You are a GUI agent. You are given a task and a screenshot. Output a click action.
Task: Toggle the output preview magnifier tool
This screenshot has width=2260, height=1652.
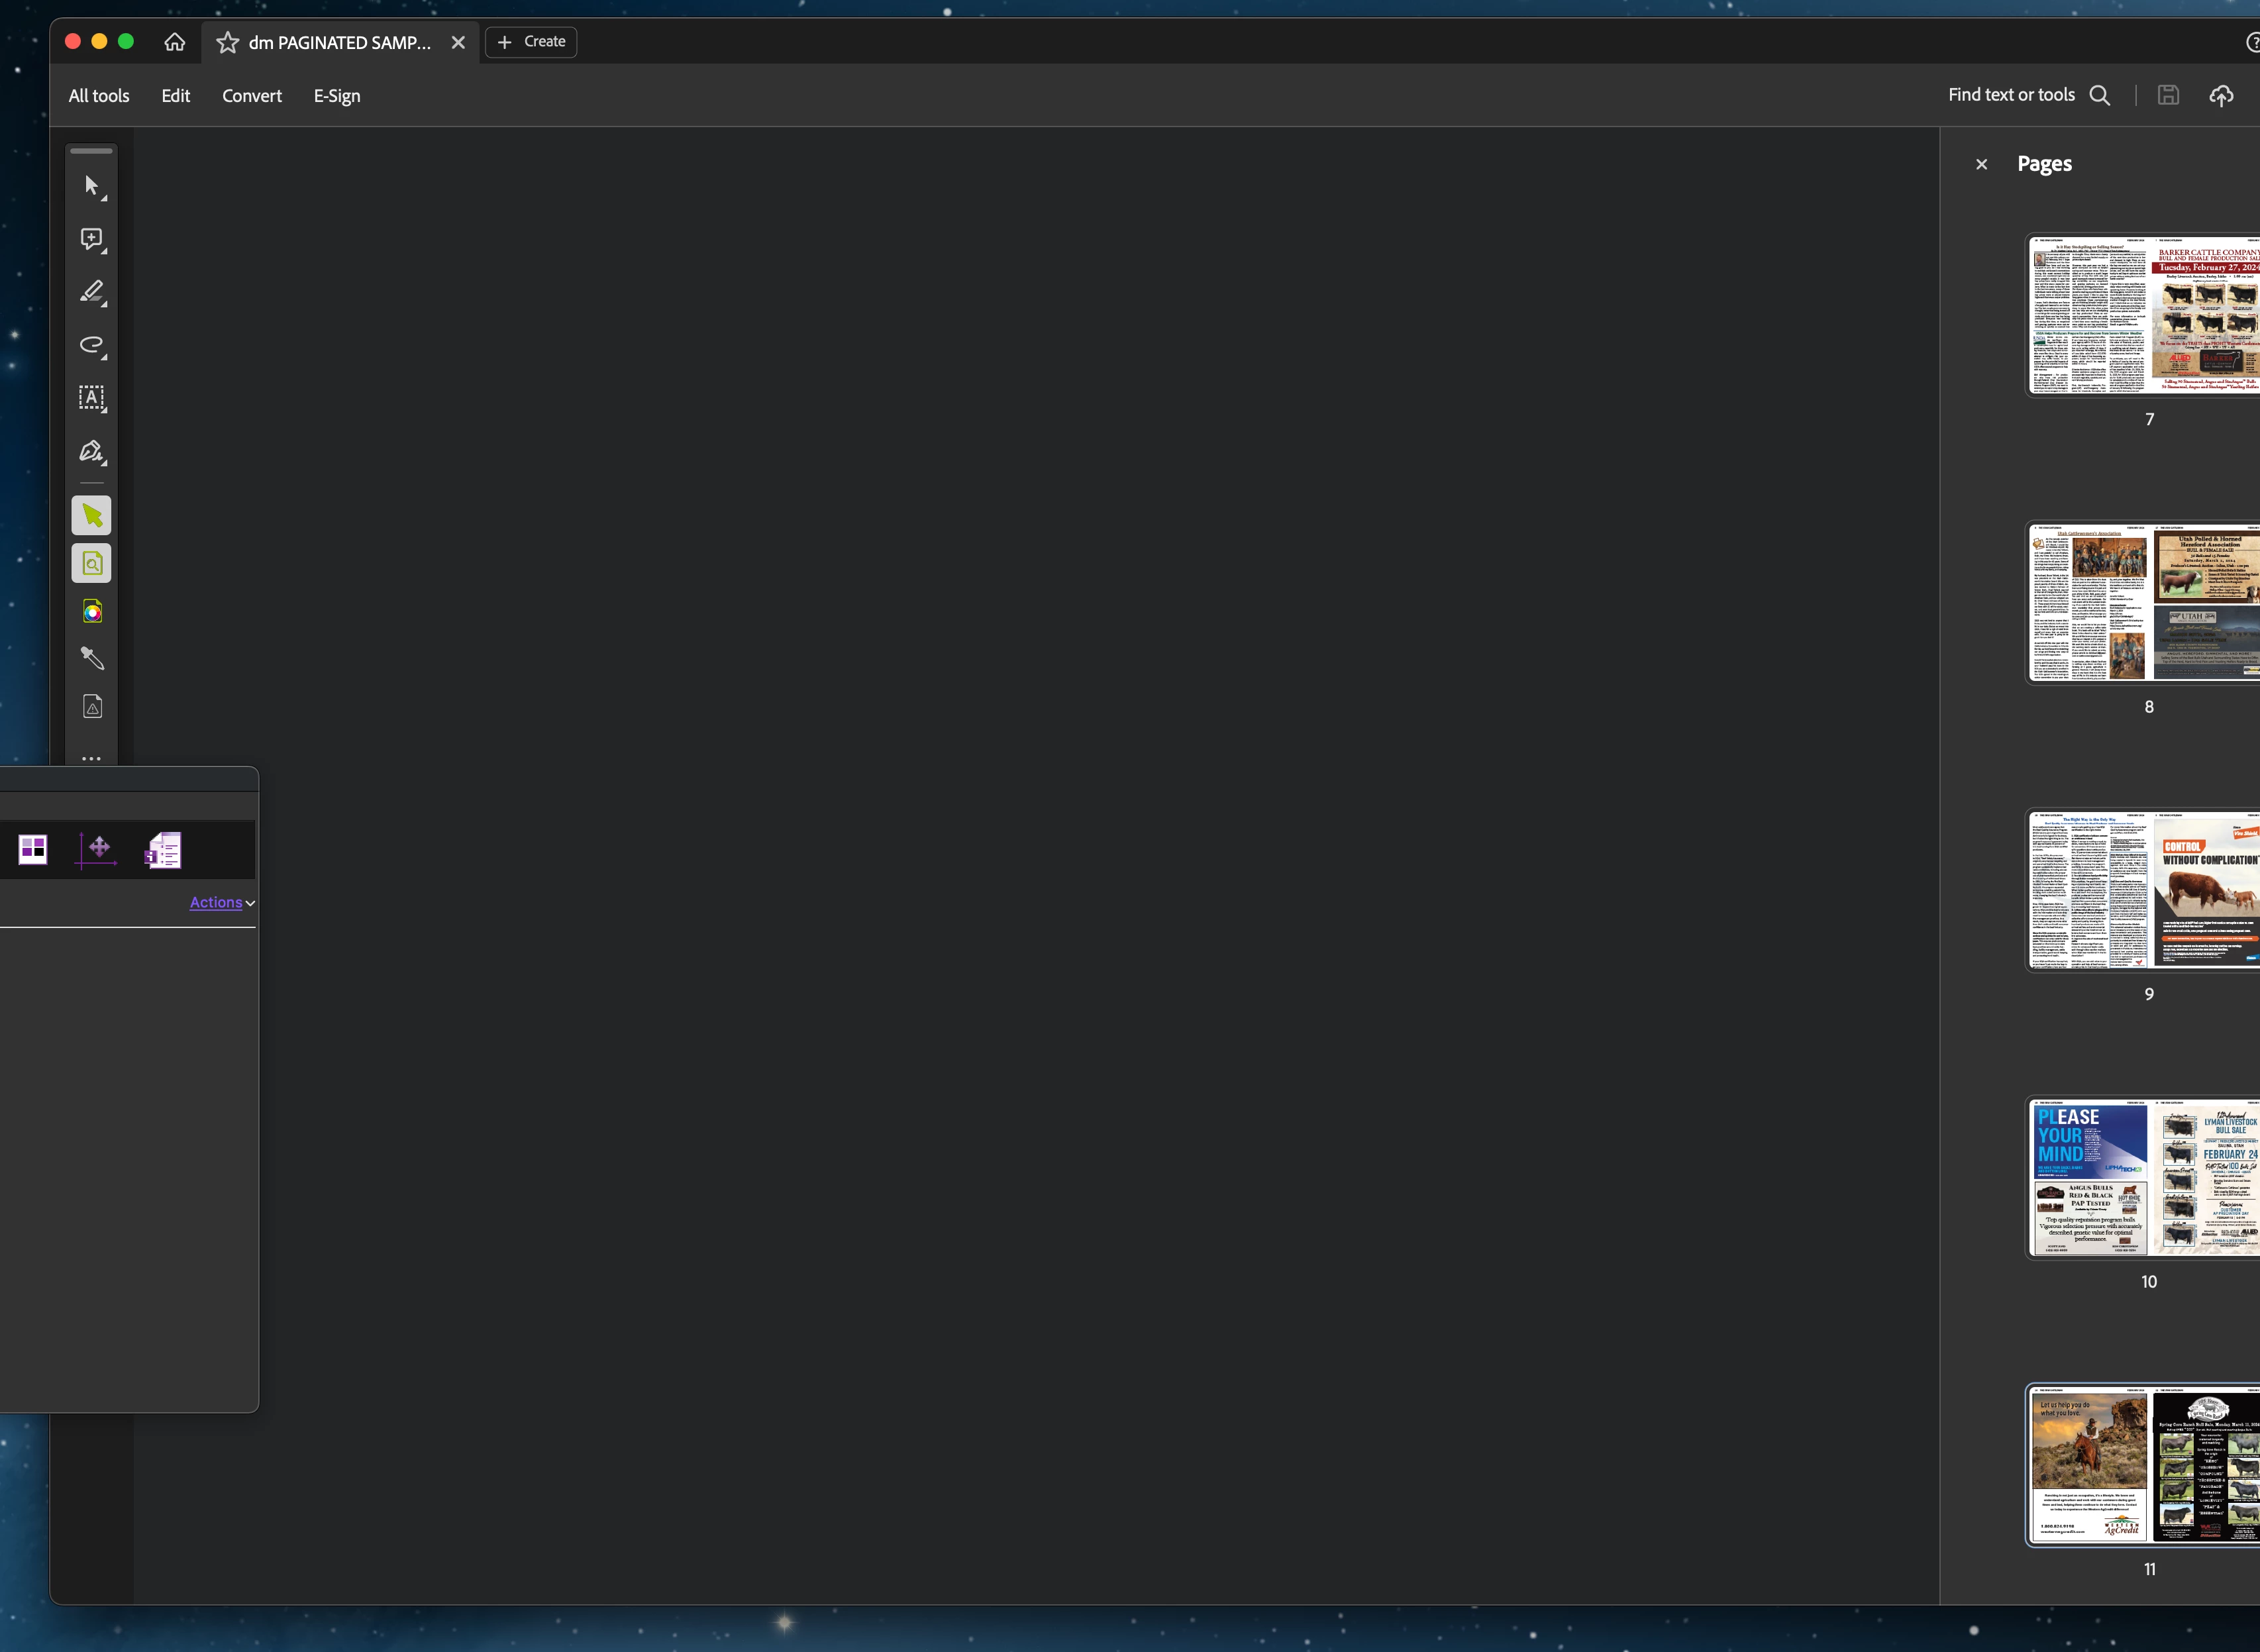pos(92,564)
